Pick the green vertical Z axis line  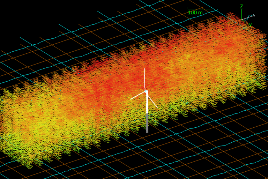click(241, 14)
